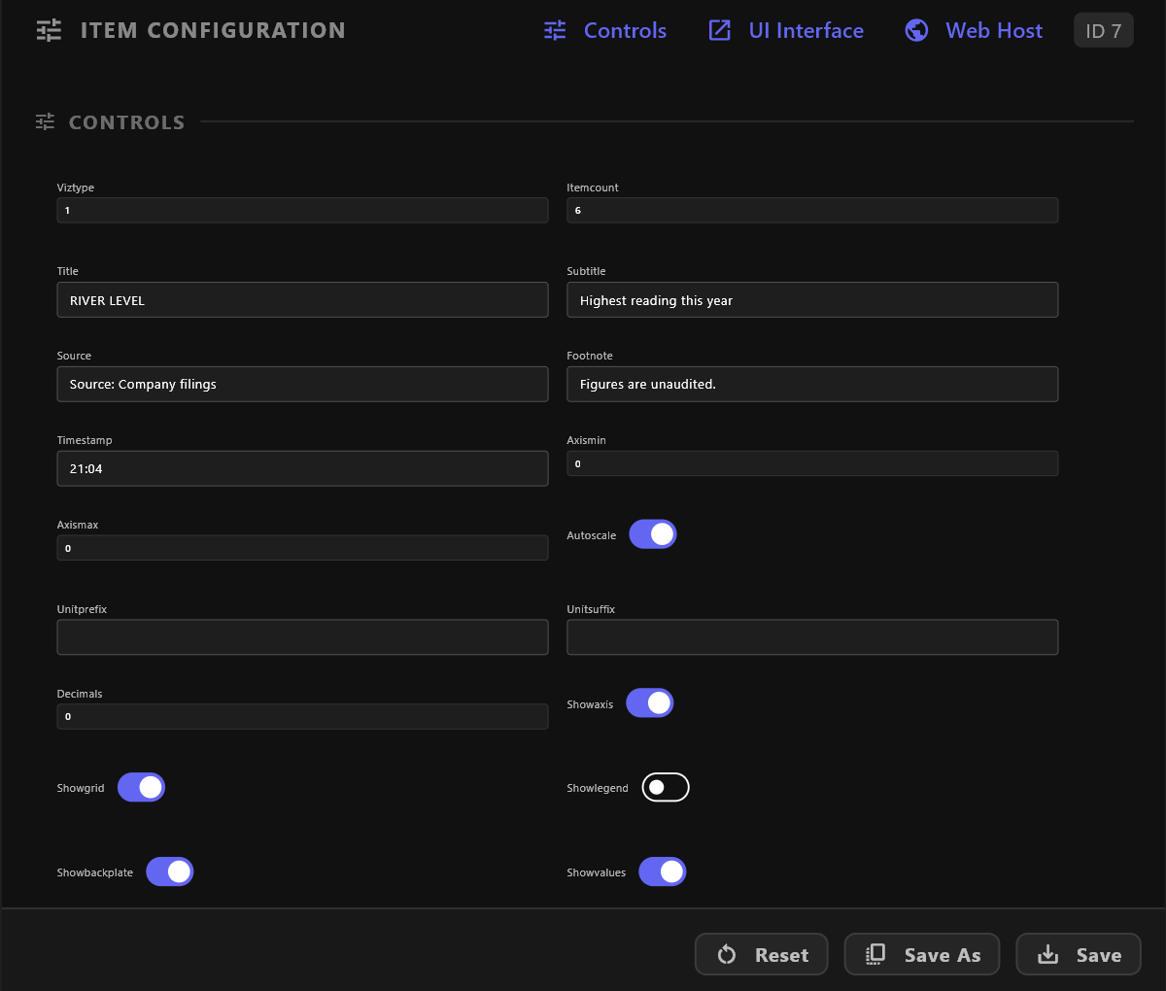Open the Controls tab
1166x991 pixels.
(x=605, y=30)
